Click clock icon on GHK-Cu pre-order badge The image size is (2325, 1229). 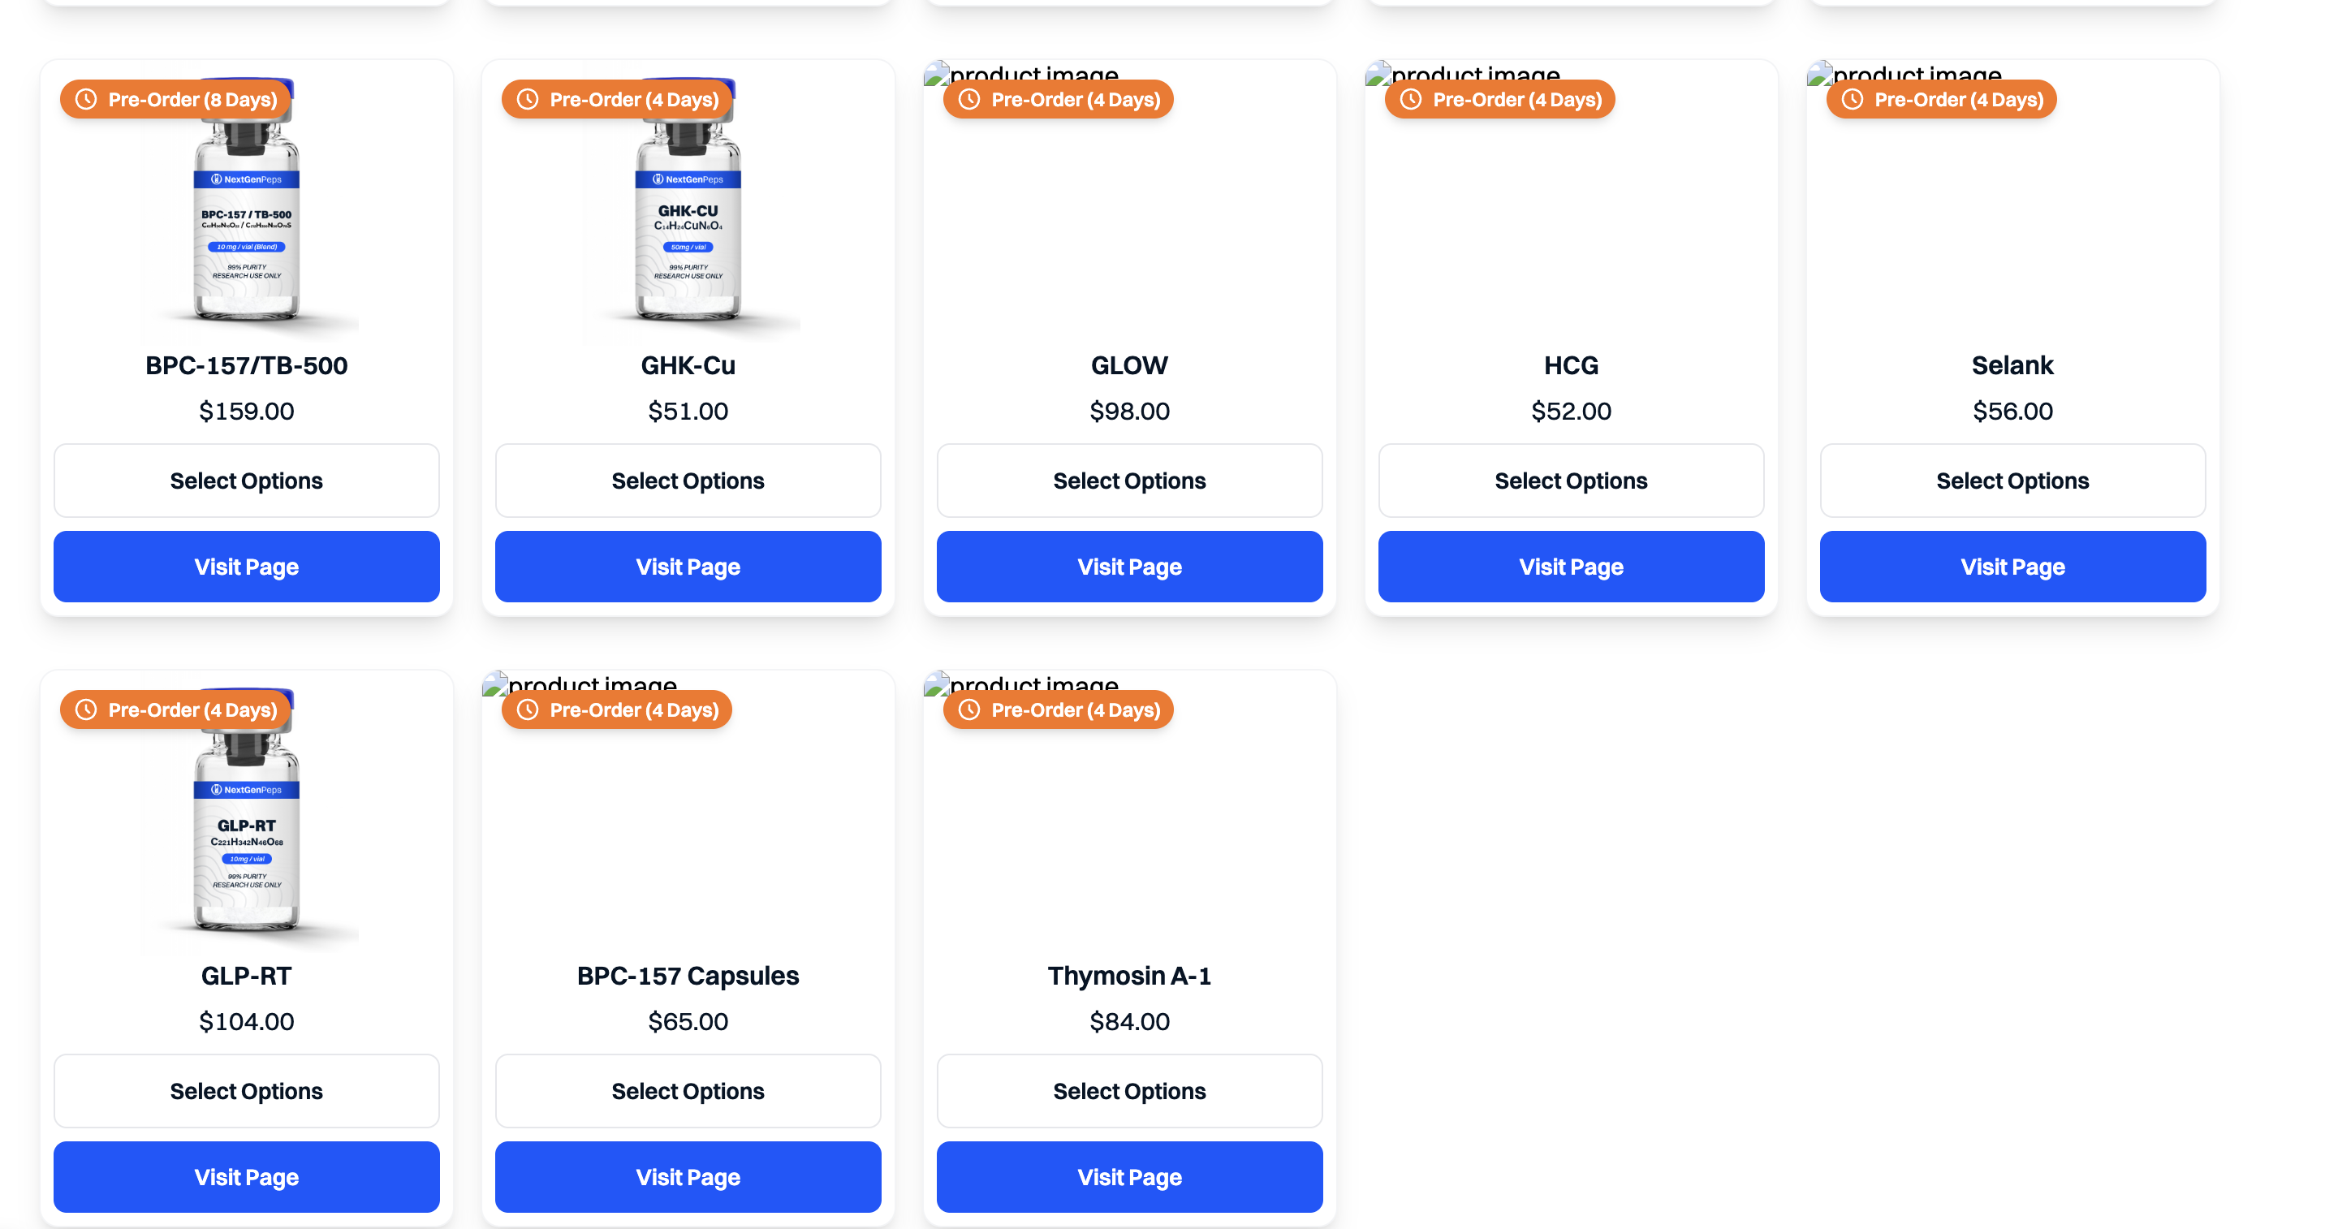tap(527, 99)
